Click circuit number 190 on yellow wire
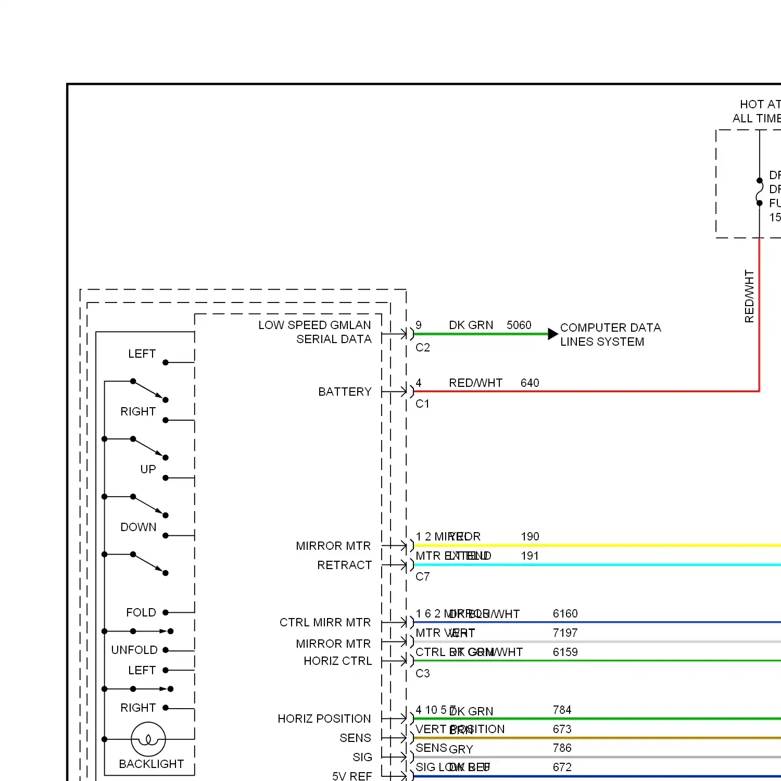This screenshot has height=781, width=781. tap(530, 536)
